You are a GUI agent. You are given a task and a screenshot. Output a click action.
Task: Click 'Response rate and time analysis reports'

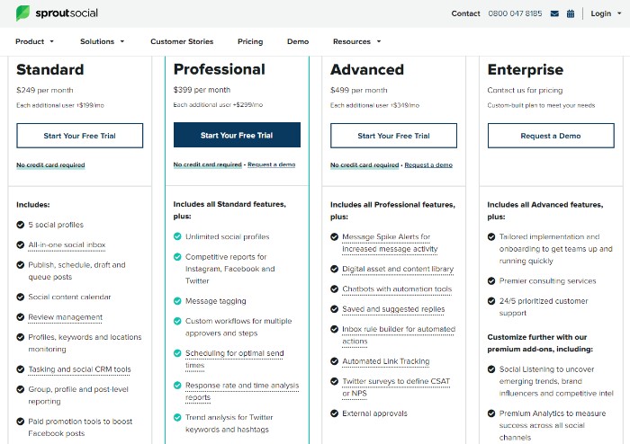click(242, 391)
